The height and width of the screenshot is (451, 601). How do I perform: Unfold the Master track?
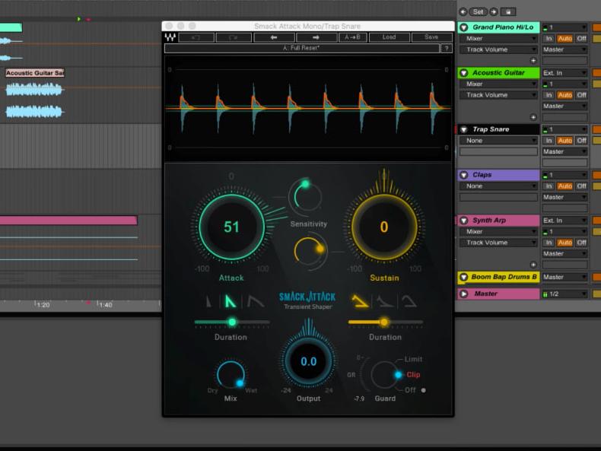tap(464, 294)
